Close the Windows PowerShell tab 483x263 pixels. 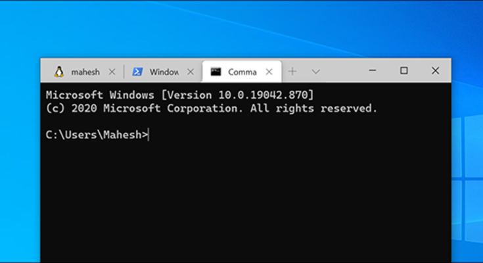coord(191,72)
